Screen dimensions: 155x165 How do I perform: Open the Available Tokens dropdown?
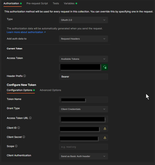[x=83, y=59]
